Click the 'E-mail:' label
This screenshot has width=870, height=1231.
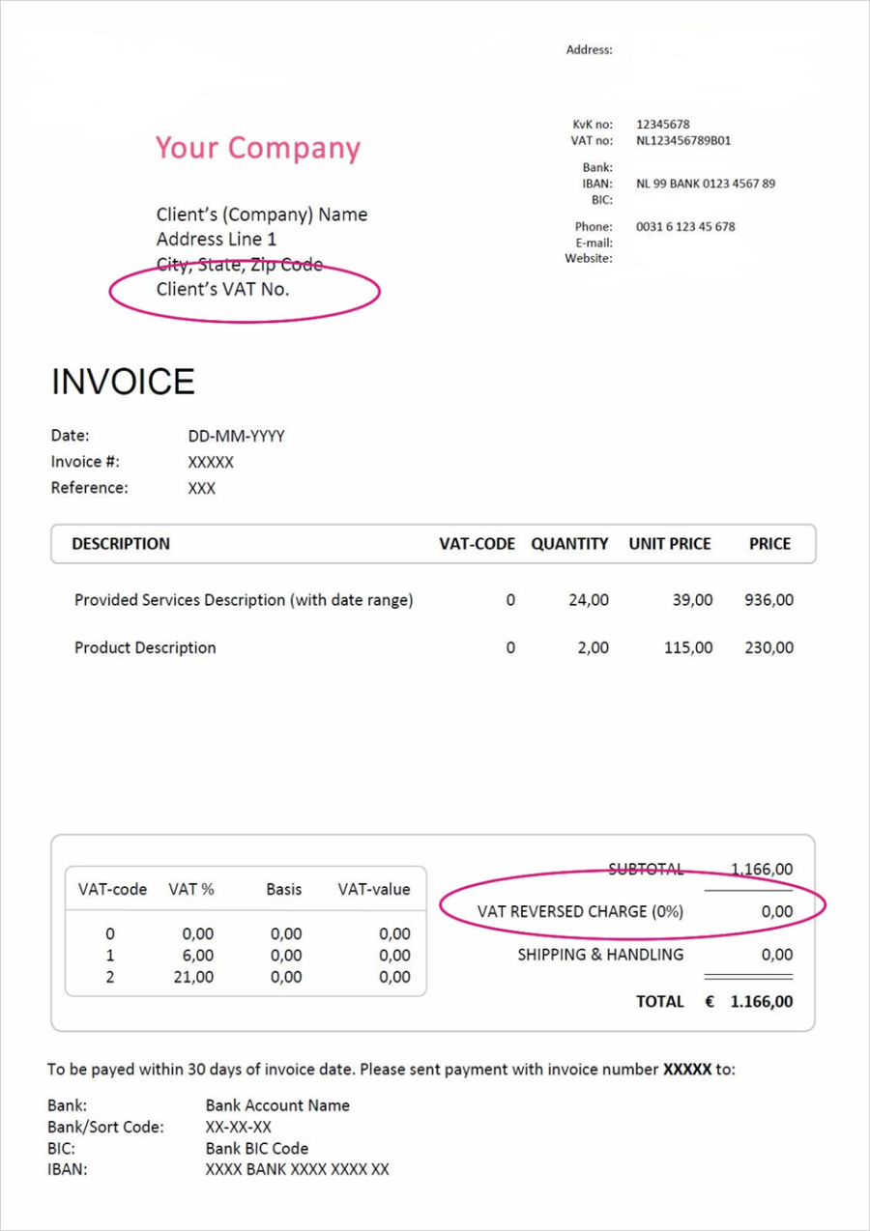594,243
